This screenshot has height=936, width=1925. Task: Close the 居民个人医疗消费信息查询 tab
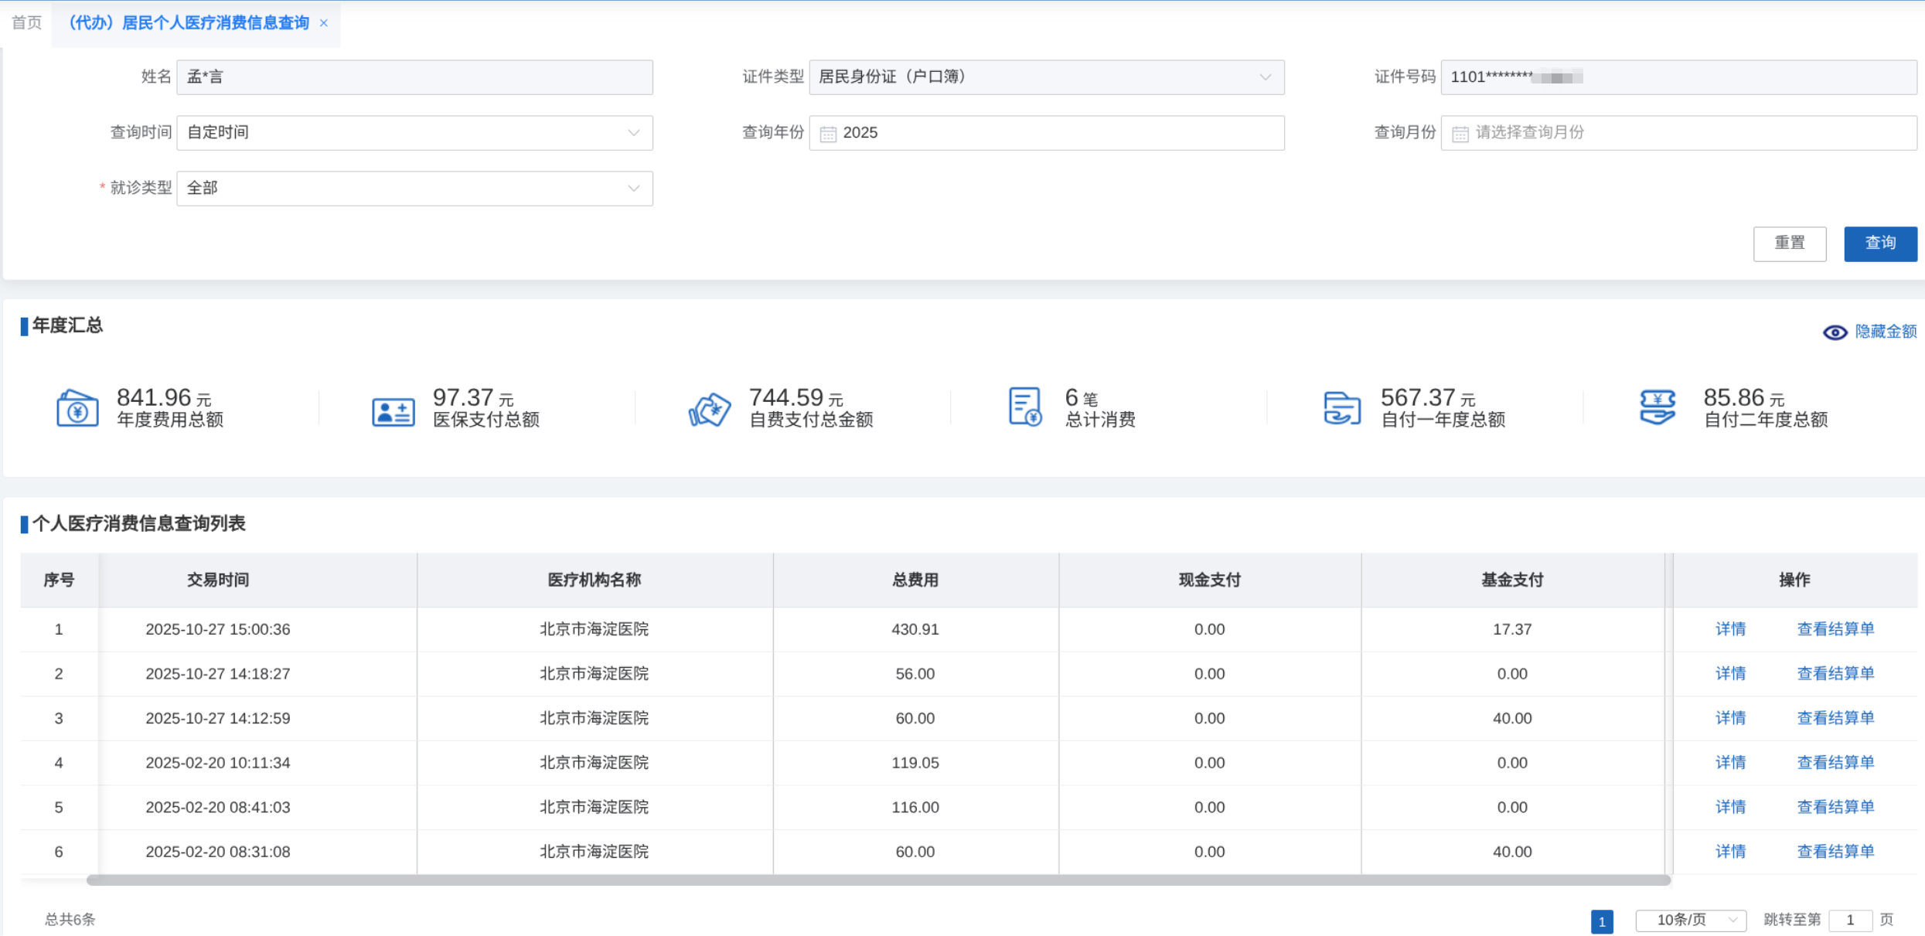[x=324, y=23]
